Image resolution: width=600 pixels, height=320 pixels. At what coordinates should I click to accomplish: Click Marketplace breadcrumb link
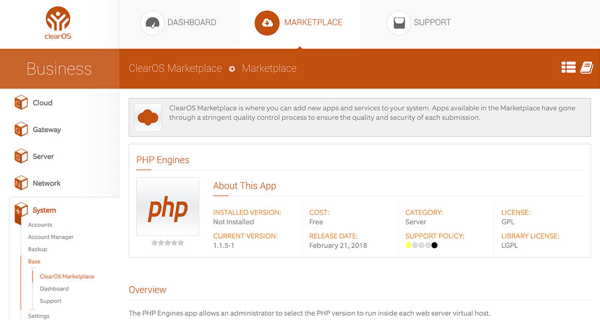(x=269, y=68)
